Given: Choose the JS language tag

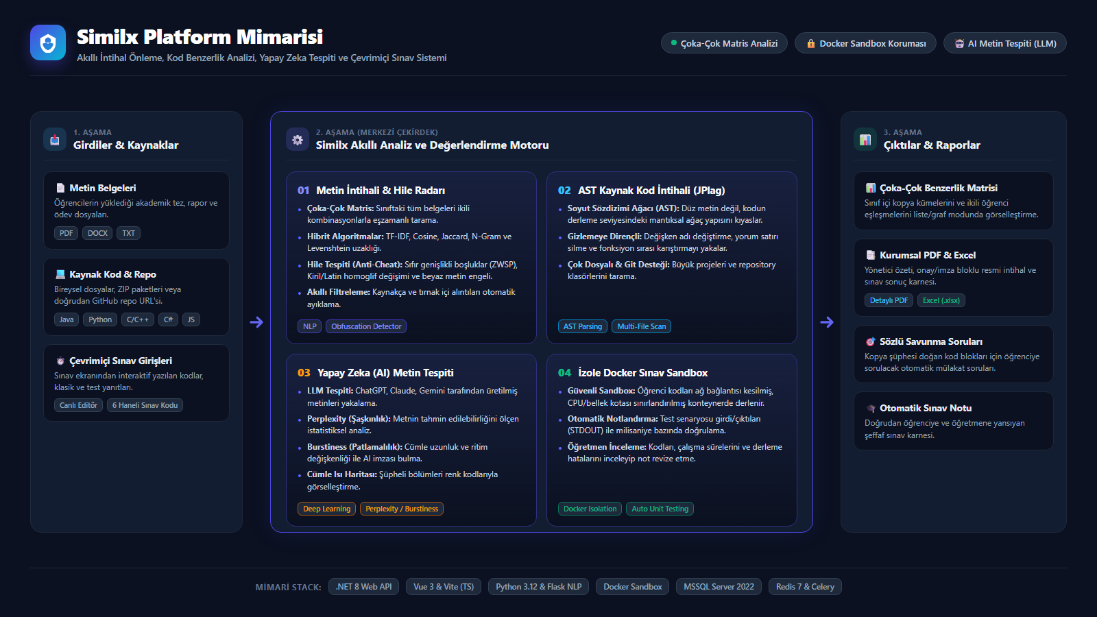Looking at the screenshot, I should point(191,319).
